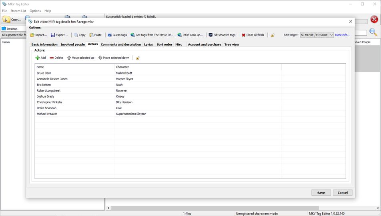Open the Stream List menu
The width and height of the screenshot is (381, 216).
18,11
